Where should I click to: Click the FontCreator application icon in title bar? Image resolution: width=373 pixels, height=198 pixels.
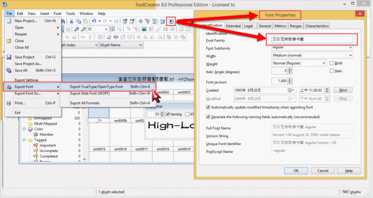[x=5, y=5]
